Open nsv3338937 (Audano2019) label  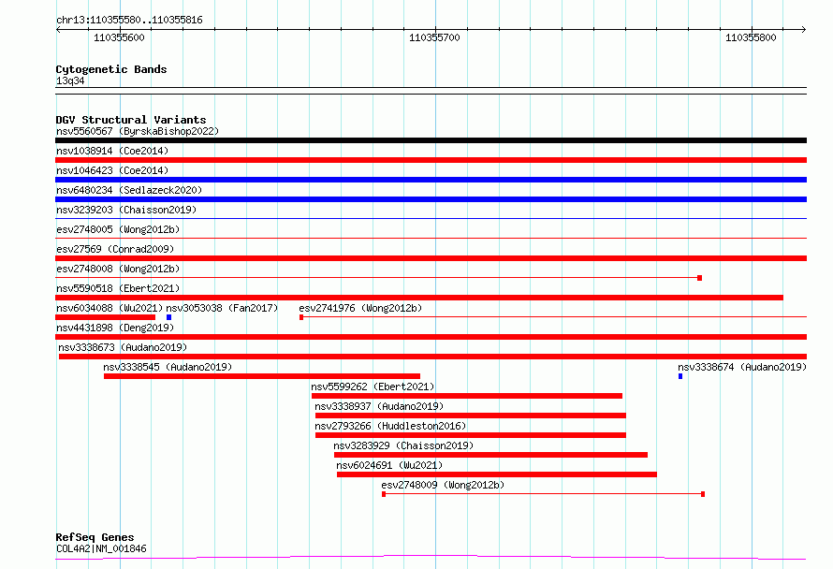pos(379,406)
